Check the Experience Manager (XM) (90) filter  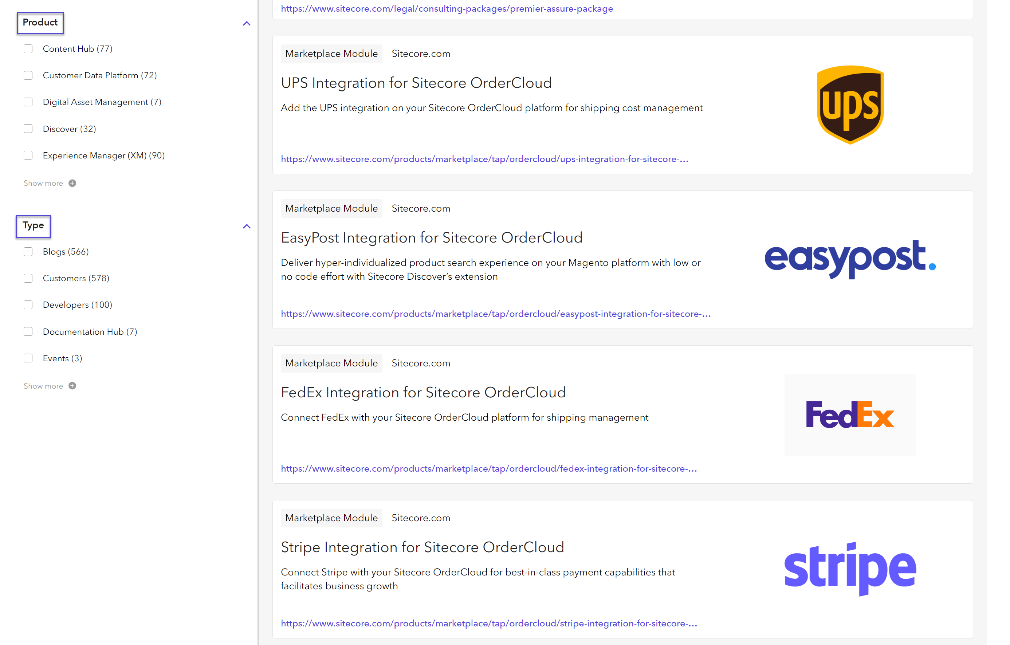(28, 155)
